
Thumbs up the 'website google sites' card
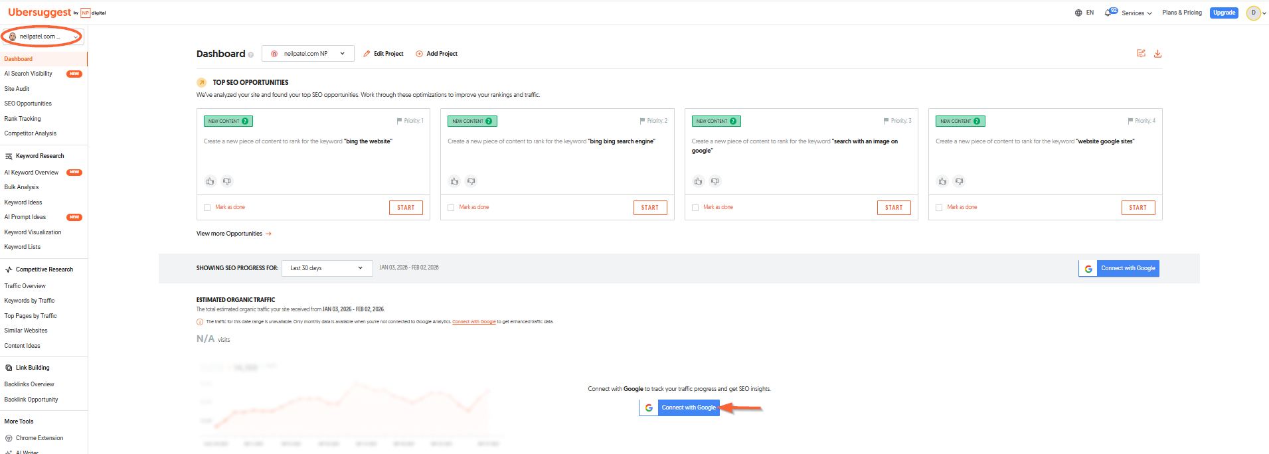coord(942,181)
